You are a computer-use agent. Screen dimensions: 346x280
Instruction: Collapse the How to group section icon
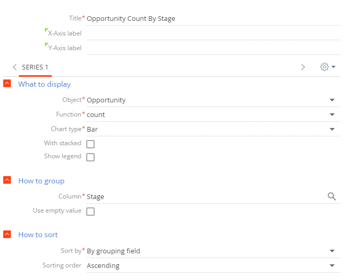(x=7, y=180)
